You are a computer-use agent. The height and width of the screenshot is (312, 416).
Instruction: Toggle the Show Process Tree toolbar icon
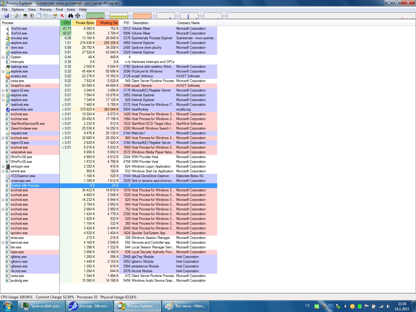pos(32,16)
